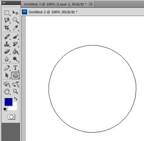Switch to the Untitled-3 document tab
Image resolution: width=144 pixels, height=141 pixels.
click(55, 4)
